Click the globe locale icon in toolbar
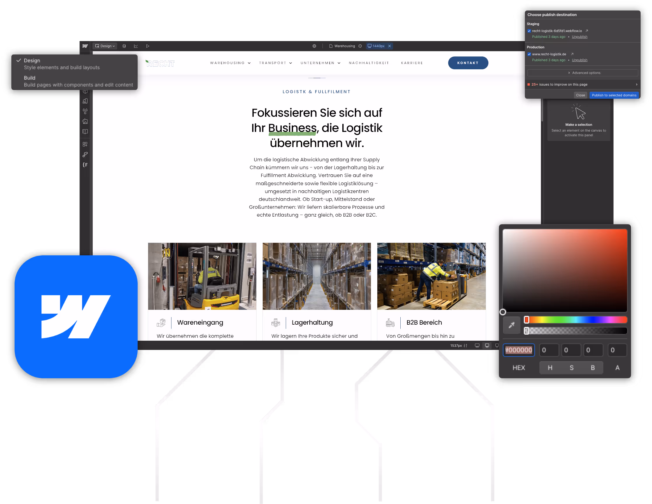 coord(314,46)
